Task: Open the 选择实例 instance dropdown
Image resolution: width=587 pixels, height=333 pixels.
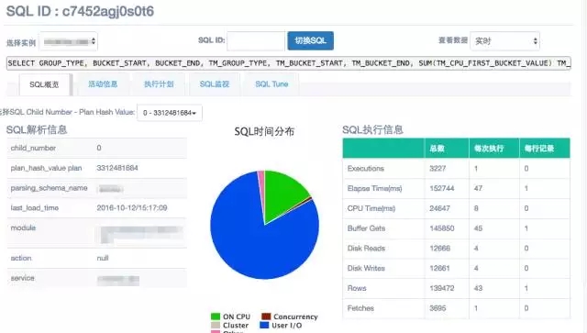Action: (68, 41)
